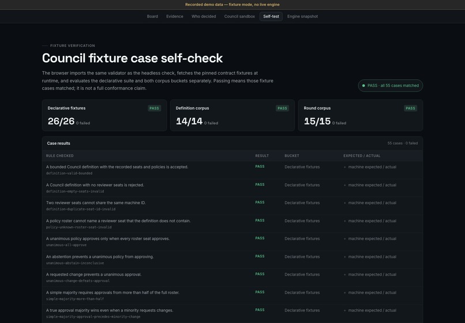465x323 pixels.
Task: Click PASS result in unanimous-all-approve row
Action: (x=260, y=238)
